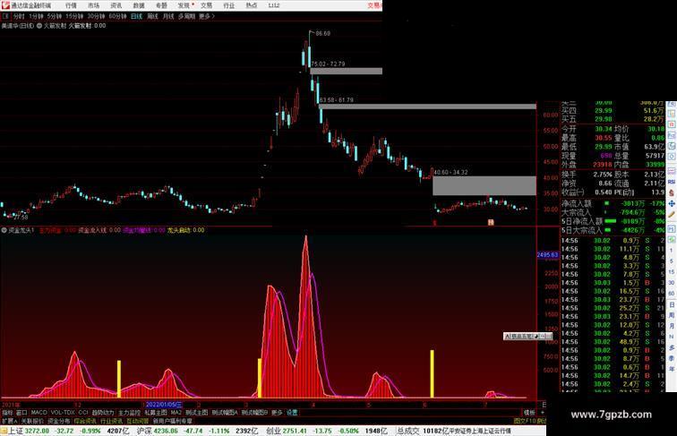Click the 窗口 button at bottom left

(21, 413)
